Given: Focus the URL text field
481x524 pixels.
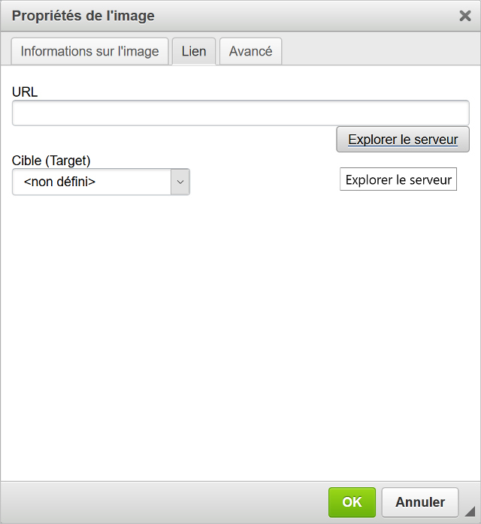Looking at the screenshot, I should [x=240, y=113].
